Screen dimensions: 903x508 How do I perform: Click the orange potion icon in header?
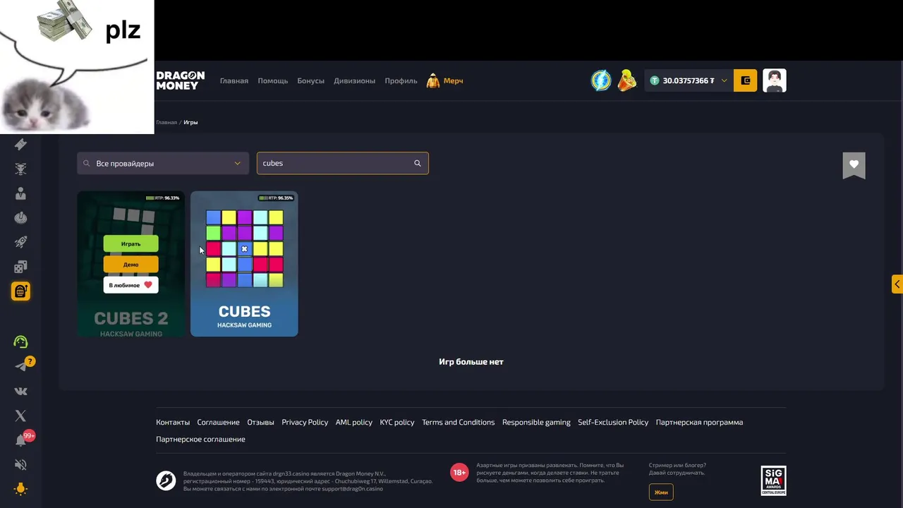(x=626, y=80)
